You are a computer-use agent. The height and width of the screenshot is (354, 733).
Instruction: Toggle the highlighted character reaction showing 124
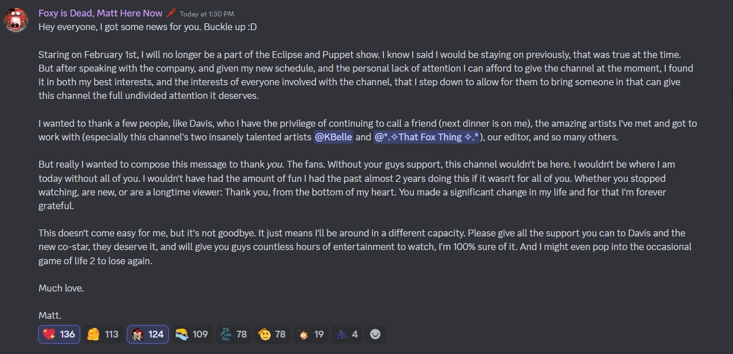(x=147, y=334)
